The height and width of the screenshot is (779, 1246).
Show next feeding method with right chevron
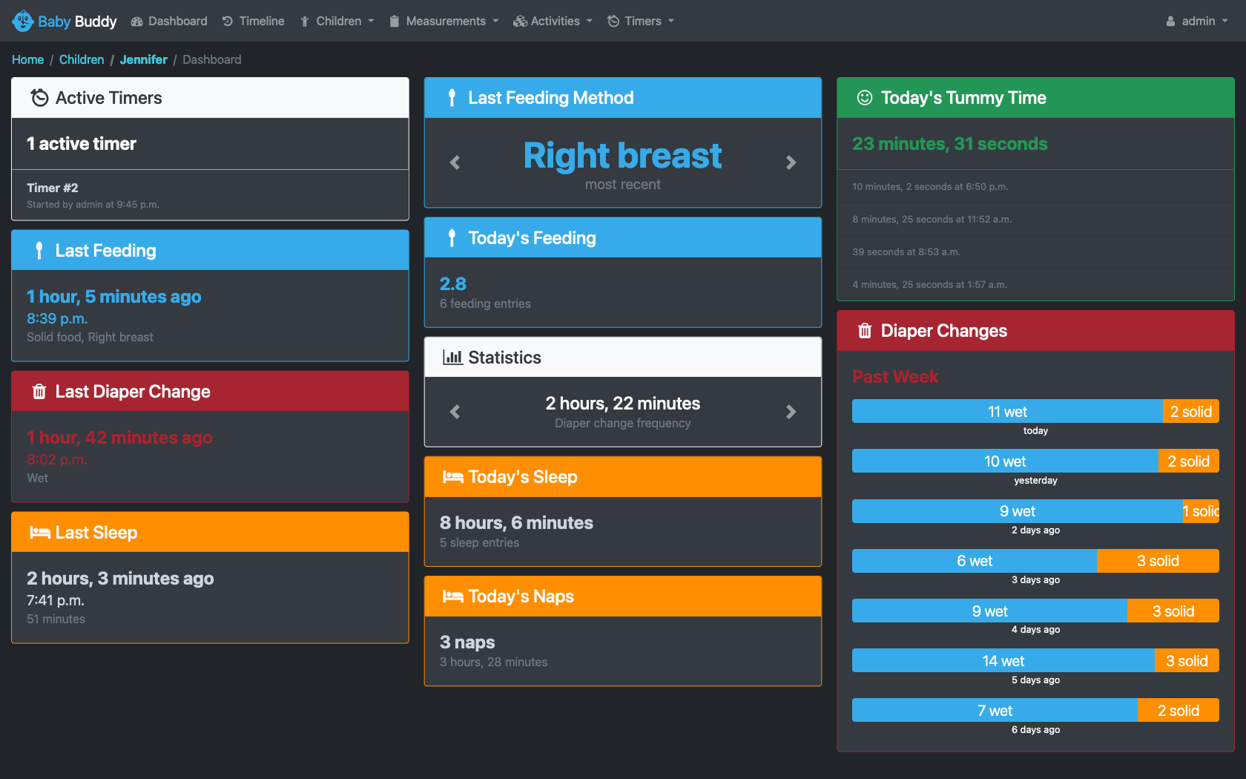pyautogui.click(x=791, y=162)
